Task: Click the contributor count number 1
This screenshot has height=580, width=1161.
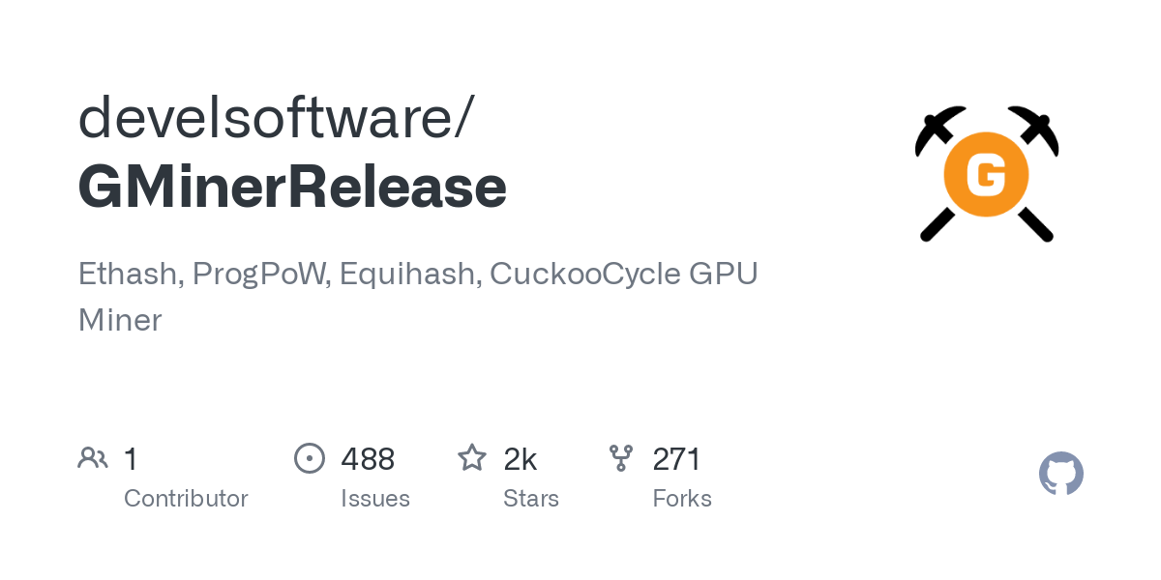Action: click(131, 458)
